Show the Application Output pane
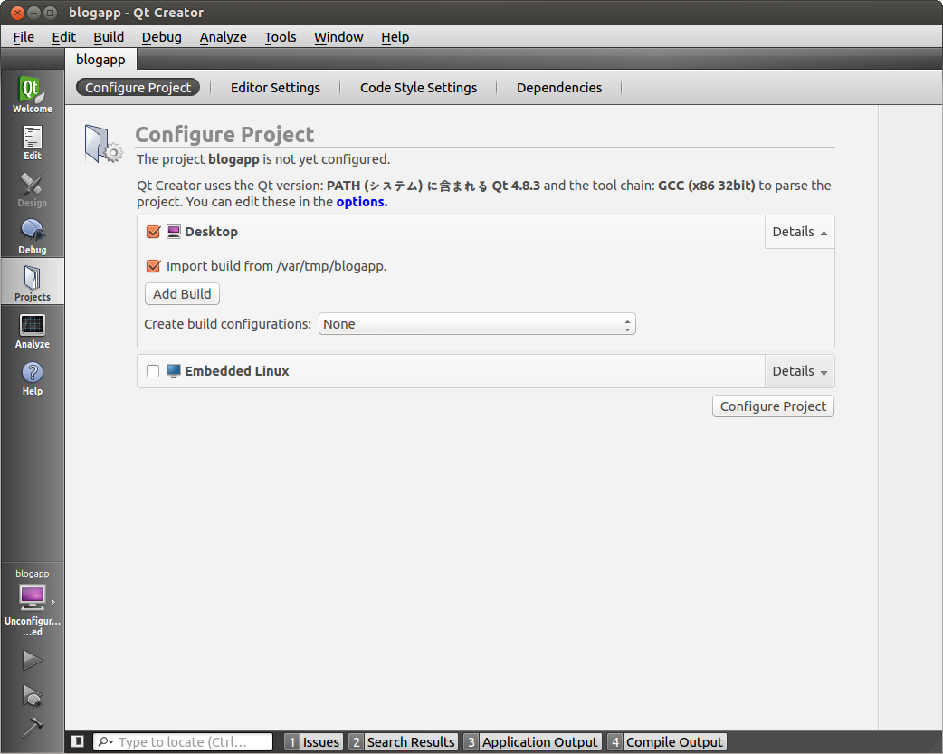This screenshot has width=943, height=754. click(532, 742)
